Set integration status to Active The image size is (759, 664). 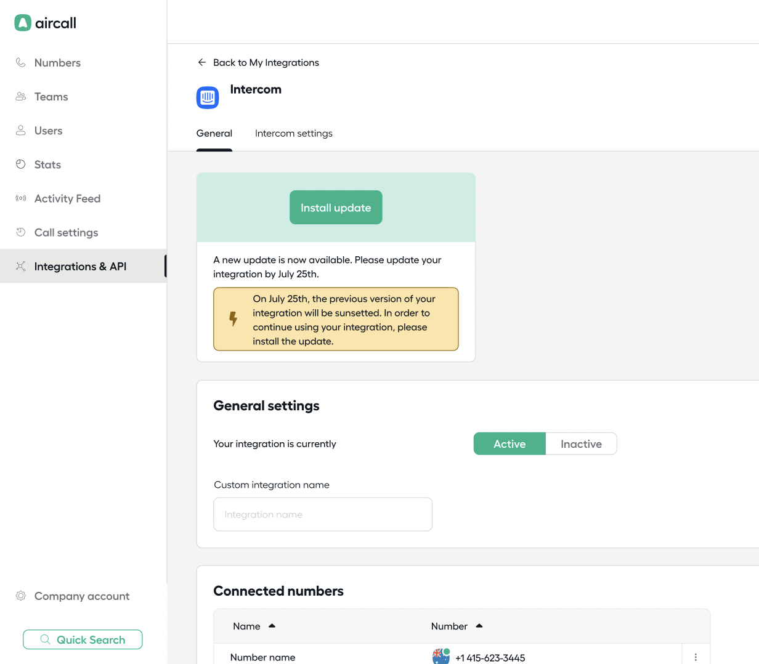pyautogui.click(x=509, y=444)
